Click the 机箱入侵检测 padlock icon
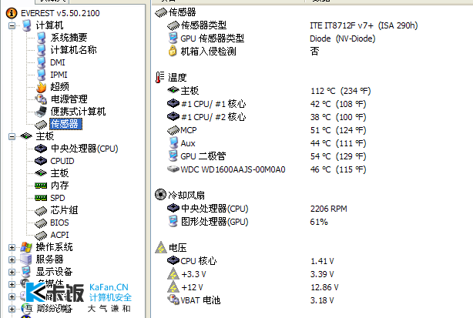The height and width of the screenshot is (318, 473). [x=173, y=51]
